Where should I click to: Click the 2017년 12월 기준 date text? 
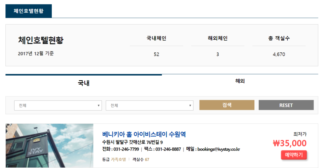click(36, 53)
